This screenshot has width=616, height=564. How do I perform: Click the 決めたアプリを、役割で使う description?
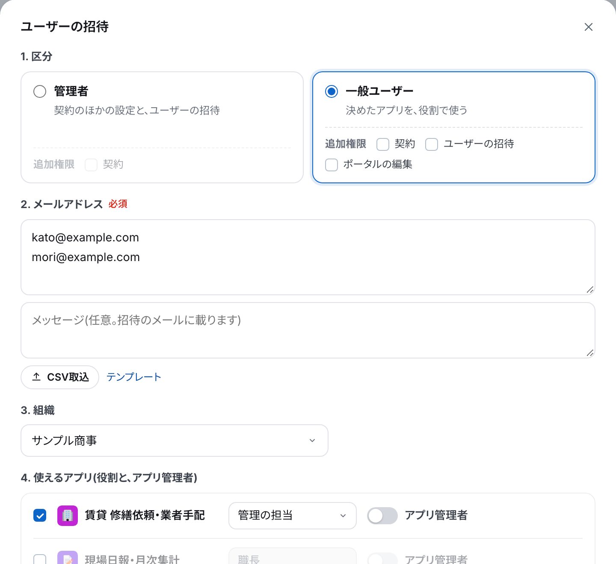[x=406, y=111]
